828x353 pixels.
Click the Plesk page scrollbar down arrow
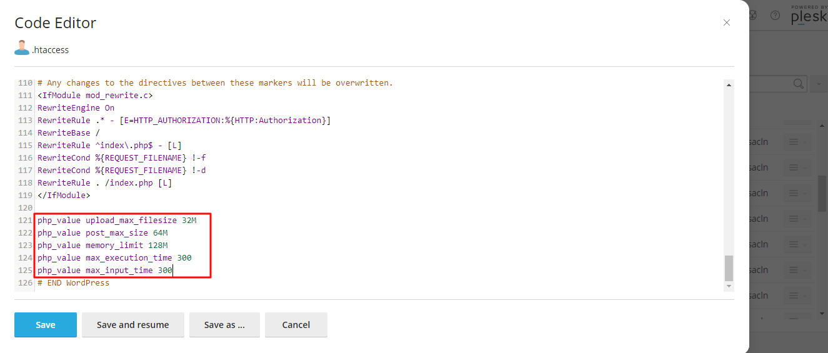pos(822,313)
